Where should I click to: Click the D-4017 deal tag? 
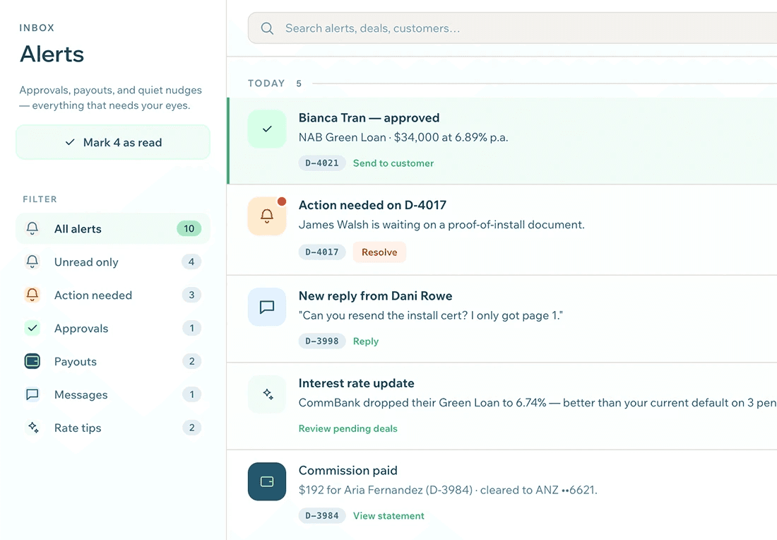click(322, 252)
